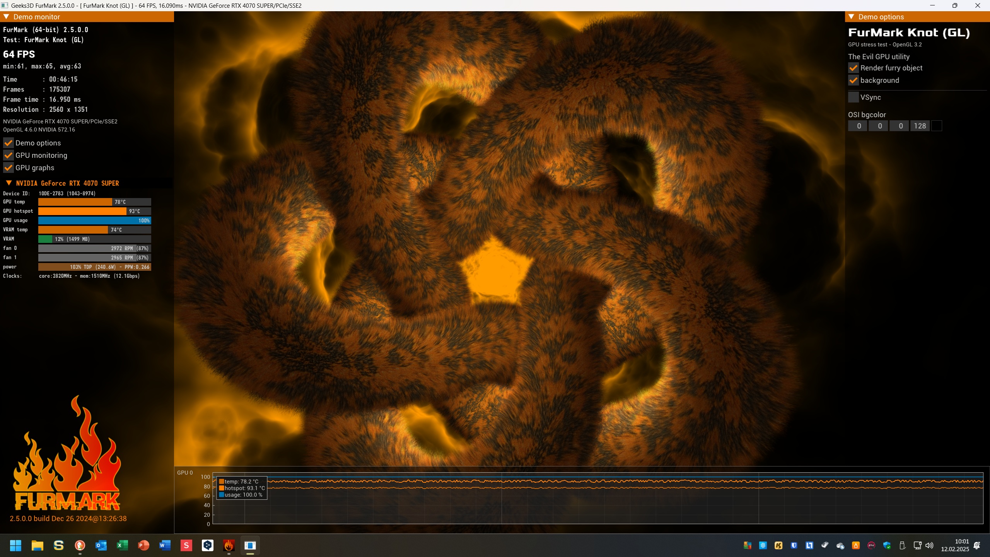The image size is (990, 557).
Task: Click the OSI bgcolor alpha field 128
Action: (x=920, y=126)
